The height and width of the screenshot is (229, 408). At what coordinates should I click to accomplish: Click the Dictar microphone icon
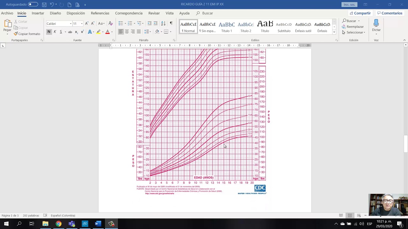376,23
